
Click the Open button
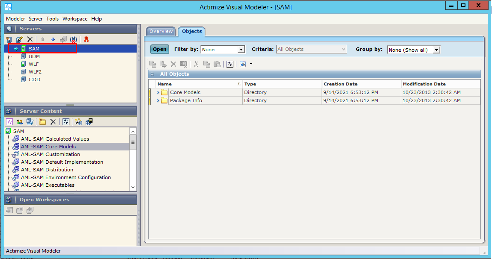point(160,49)
